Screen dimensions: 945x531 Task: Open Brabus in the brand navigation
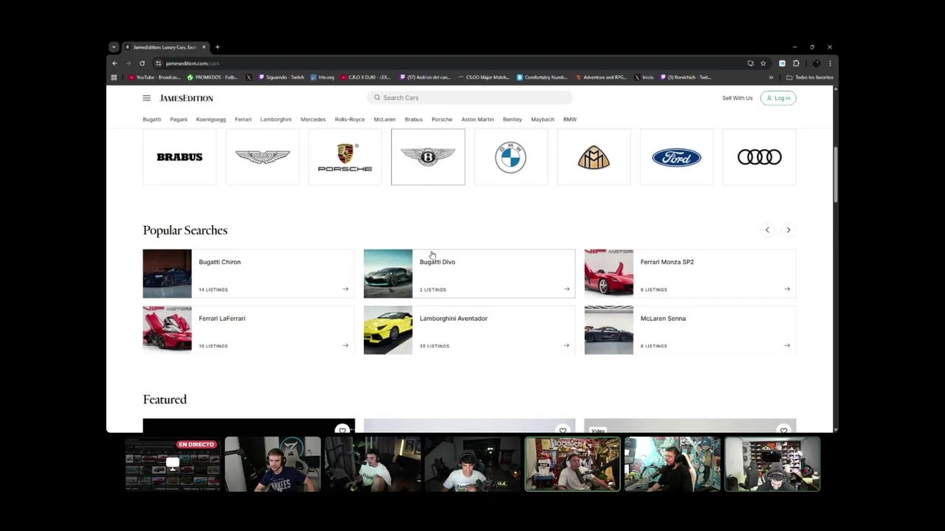pyautogui.click(x=413, y=119)
